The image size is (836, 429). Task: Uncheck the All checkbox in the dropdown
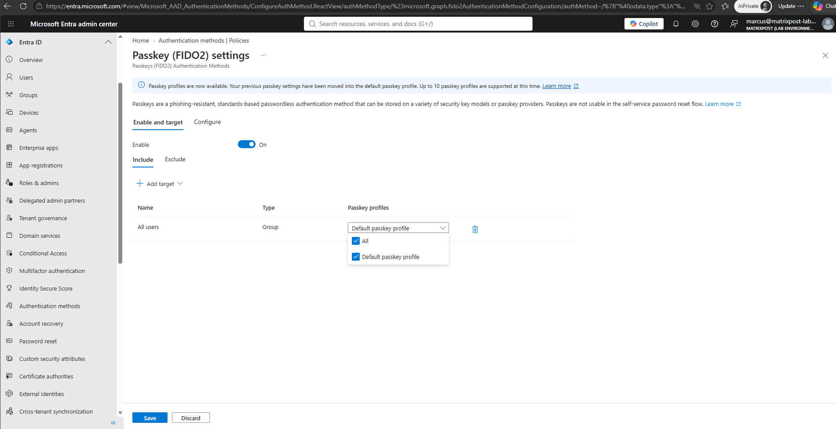[x=356, y=241]
